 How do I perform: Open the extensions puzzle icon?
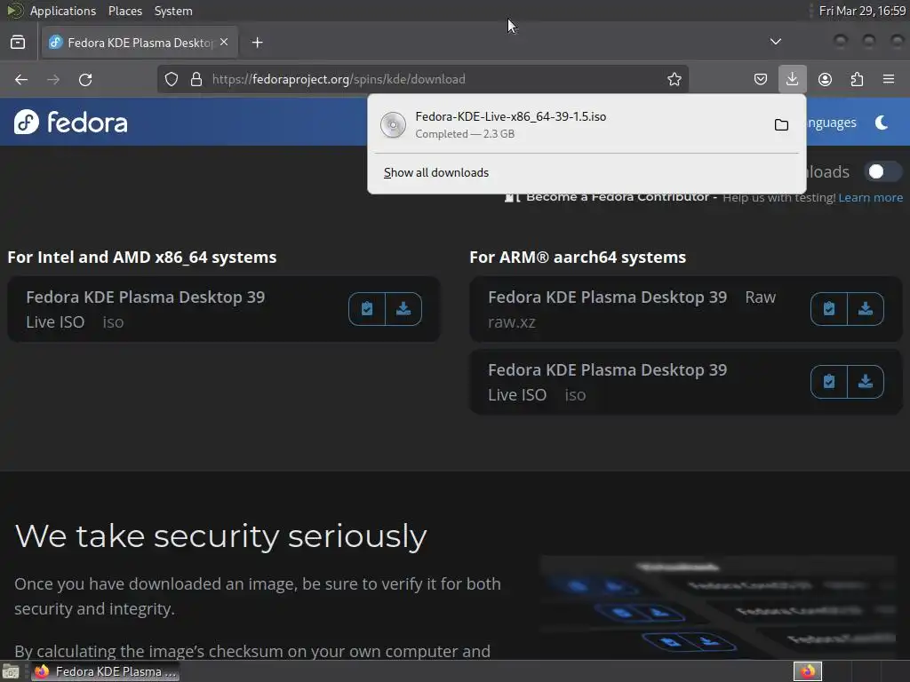(857, 79)
